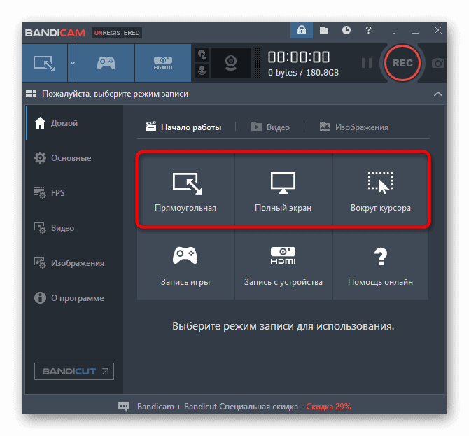Click the chat bubble icon in footer
This screenshot has height=436, width=469.
tap(124, 406)
